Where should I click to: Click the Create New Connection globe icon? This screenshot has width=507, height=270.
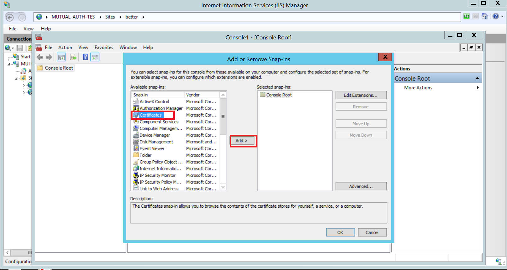click(8, 48)
